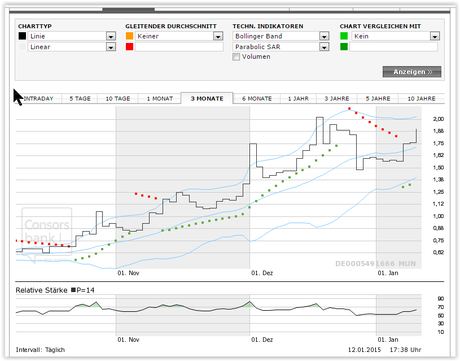Enable the Volumen checkbox
The width and height of the screenshot is (460, 361).
(236, 56)
